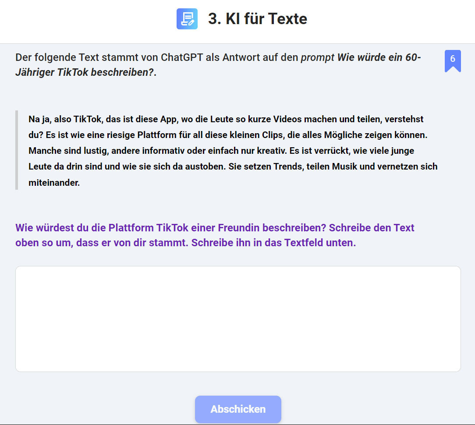
Task: Click the italic prompt 'Jähriger TikTok beschreiben?'
Action: click(x=85, y=72)
